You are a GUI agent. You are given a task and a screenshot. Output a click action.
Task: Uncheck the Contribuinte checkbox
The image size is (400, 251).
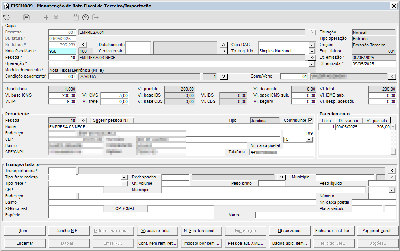[x=310, y=120]
